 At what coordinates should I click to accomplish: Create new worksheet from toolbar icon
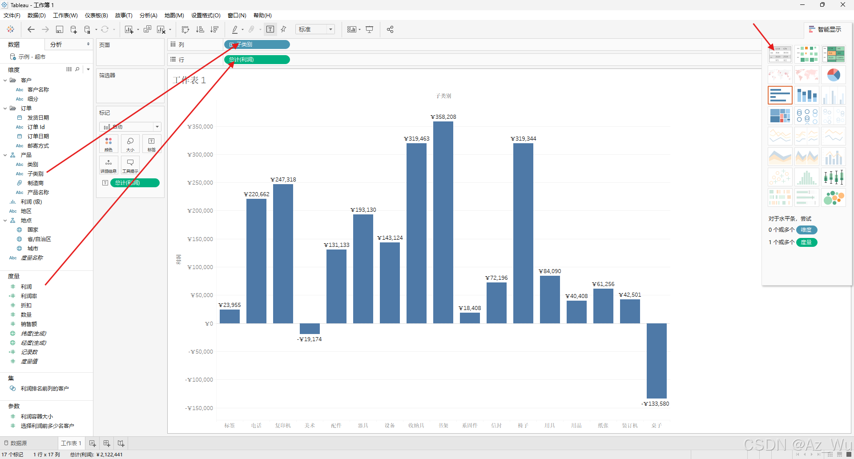point(129,29)
